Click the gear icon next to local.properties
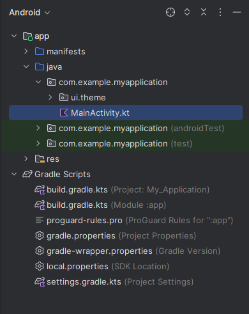The image size is (249, 314). [40, 266]
